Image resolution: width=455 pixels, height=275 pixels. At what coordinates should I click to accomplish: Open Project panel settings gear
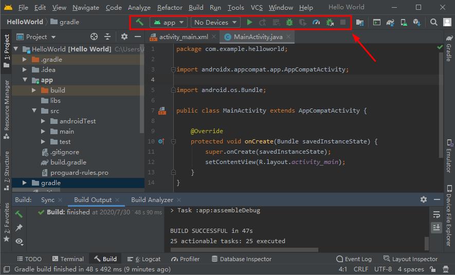[x=124, y=37]
